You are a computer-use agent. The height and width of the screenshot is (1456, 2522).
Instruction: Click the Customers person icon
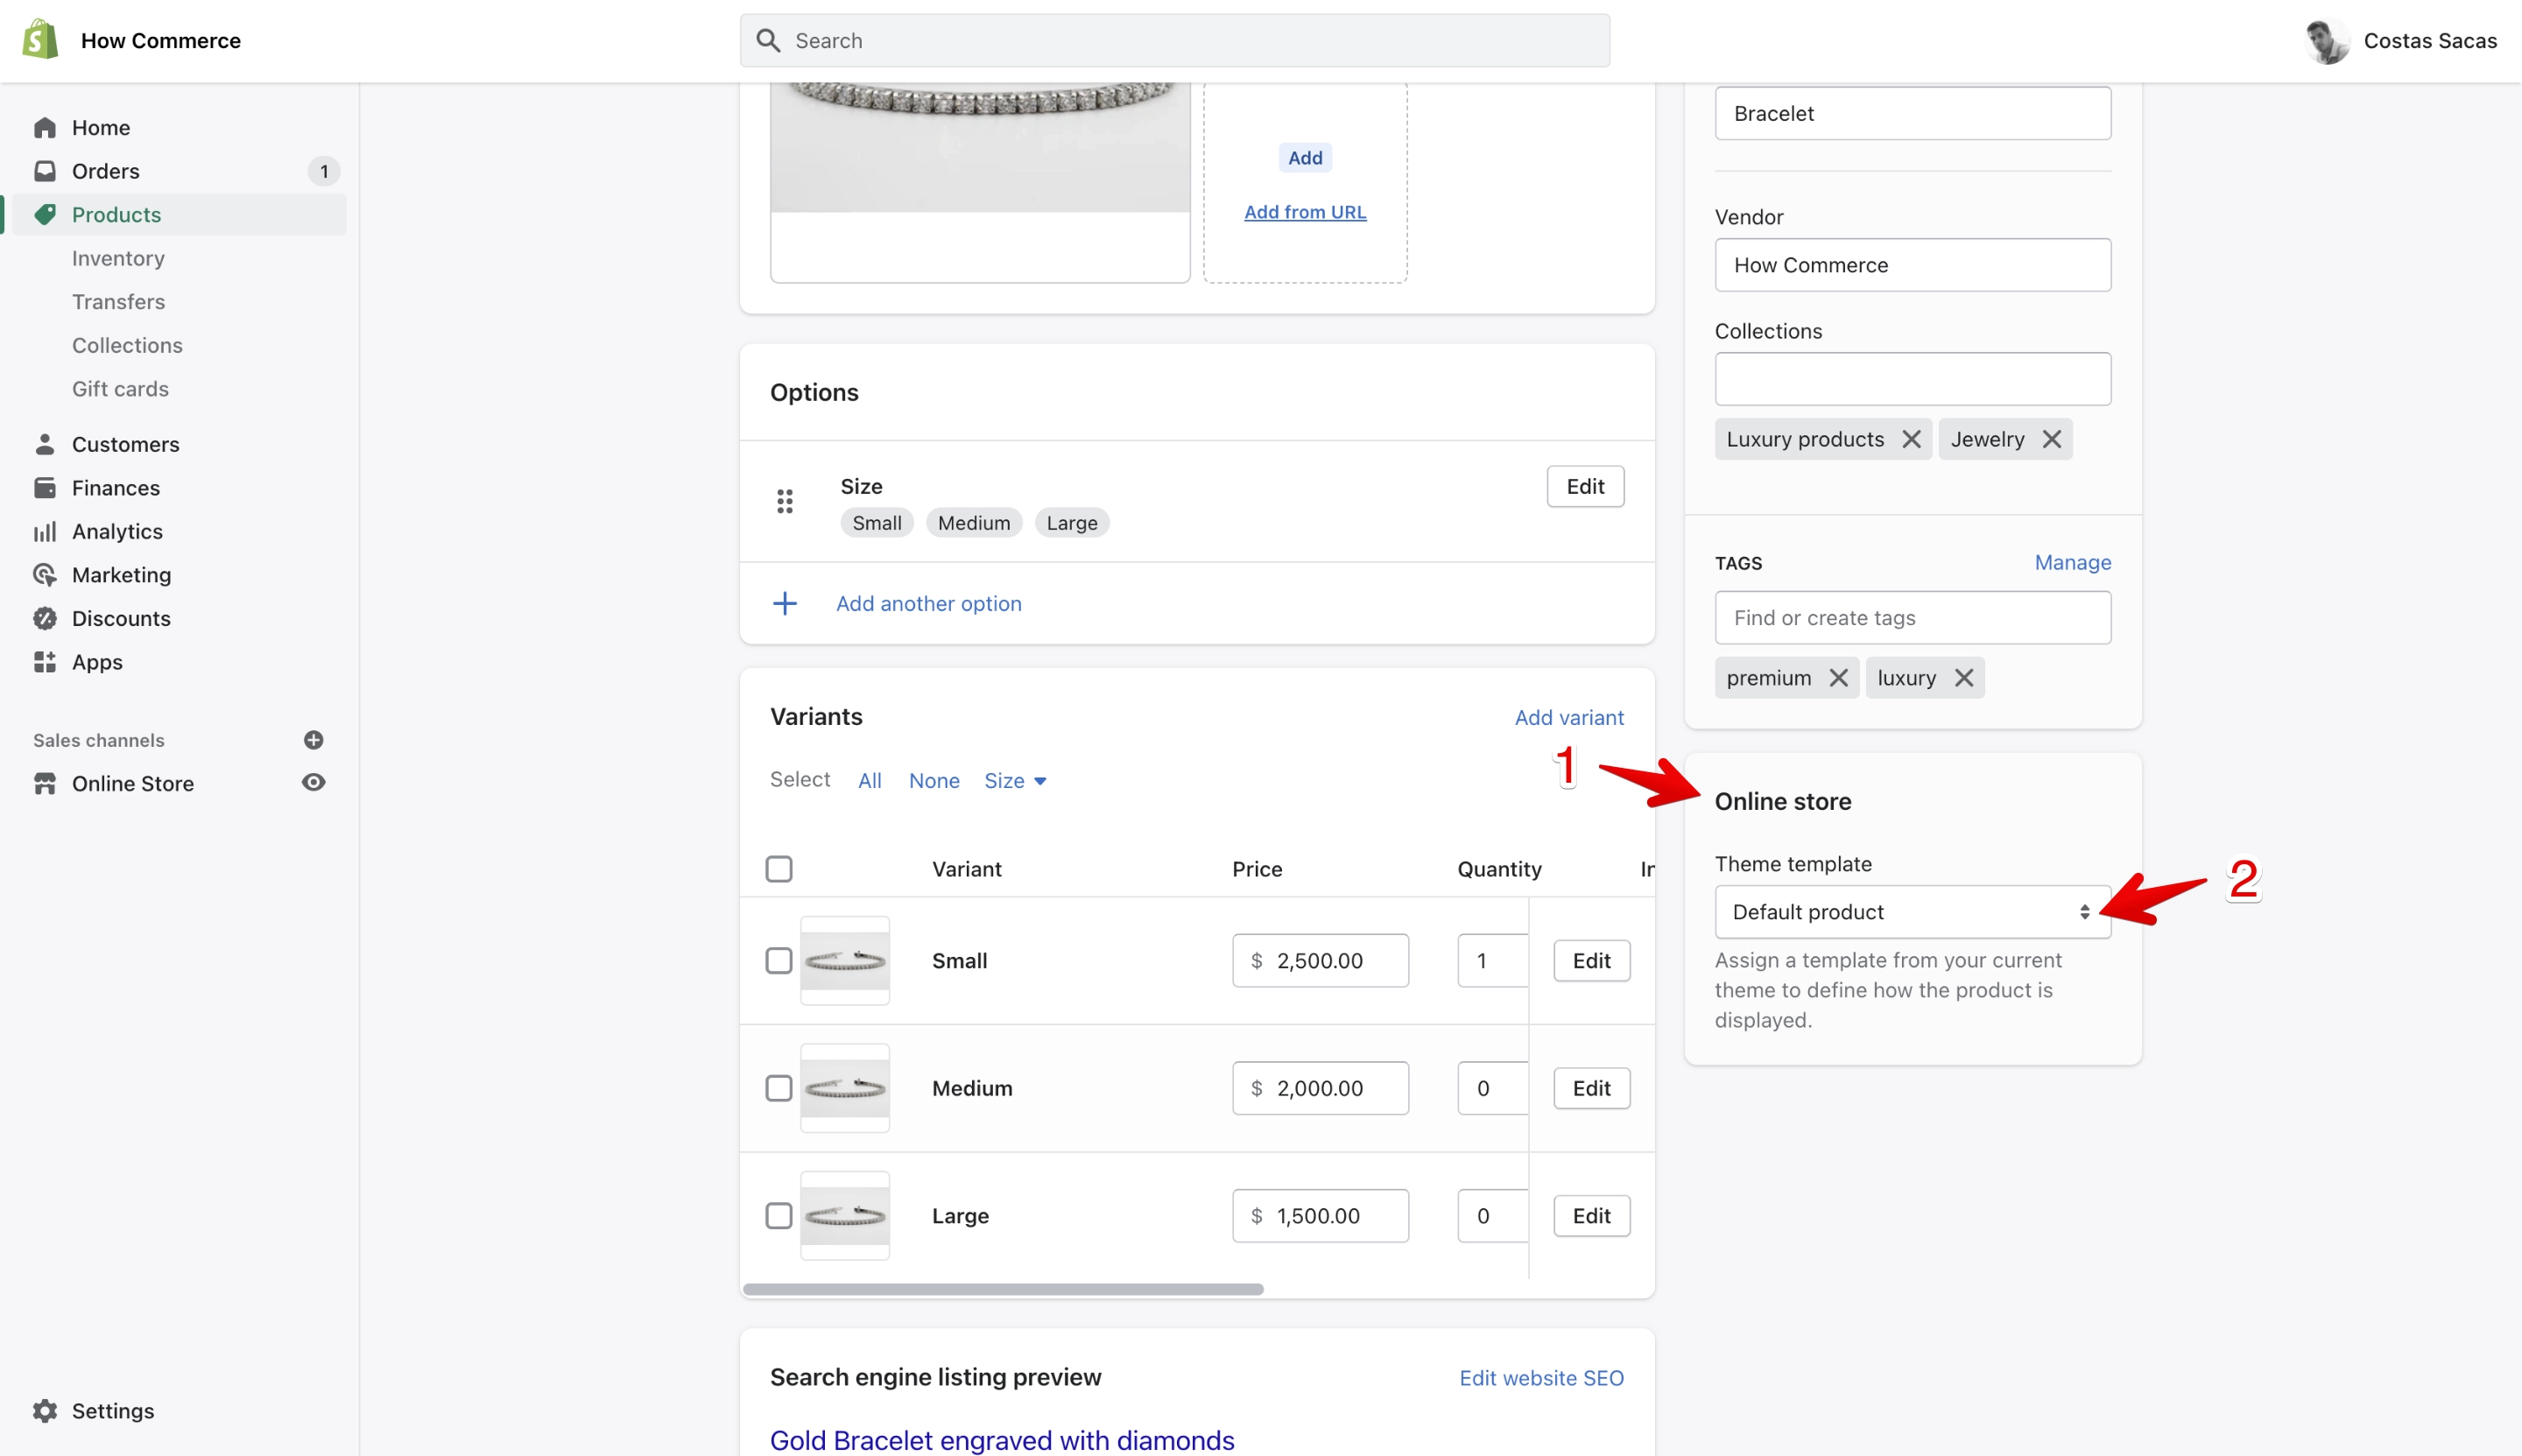[45, 444]
